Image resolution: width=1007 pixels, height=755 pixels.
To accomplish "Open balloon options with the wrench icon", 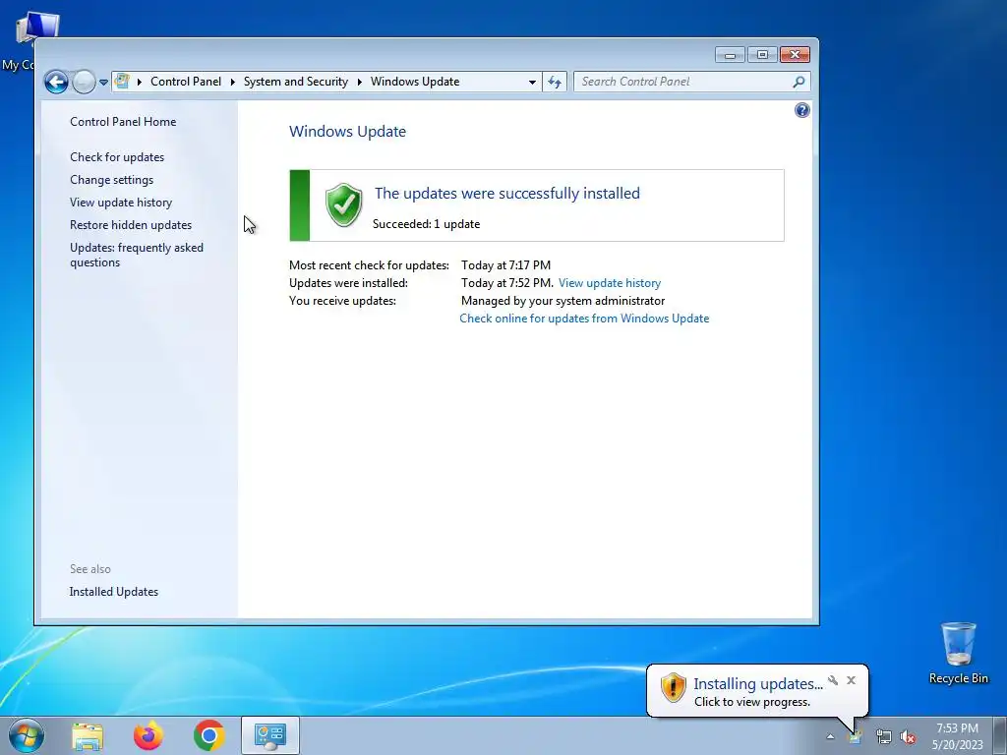I will pyautogui.click(x=833, y=680).
